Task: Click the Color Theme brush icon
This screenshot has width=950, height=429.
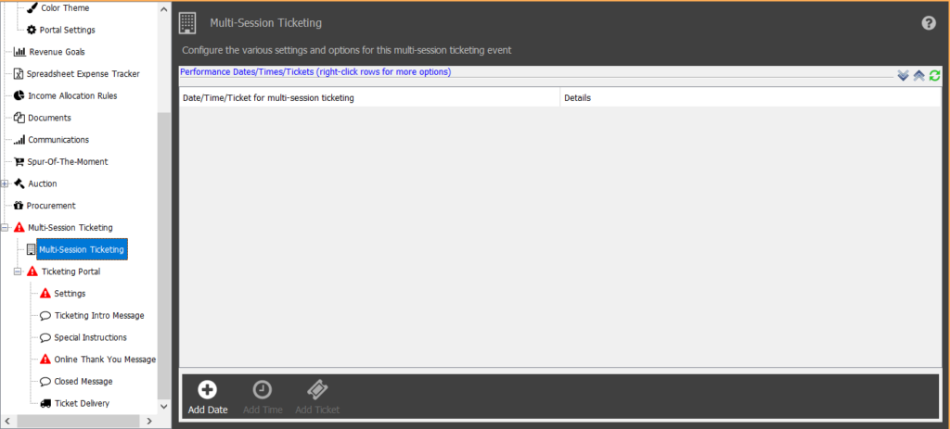Action: (x=32, y=7)
